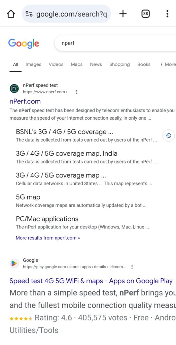Open the nPerf.com result link
Viewport: 176px width, 345px height.
[x=25, y=101]
